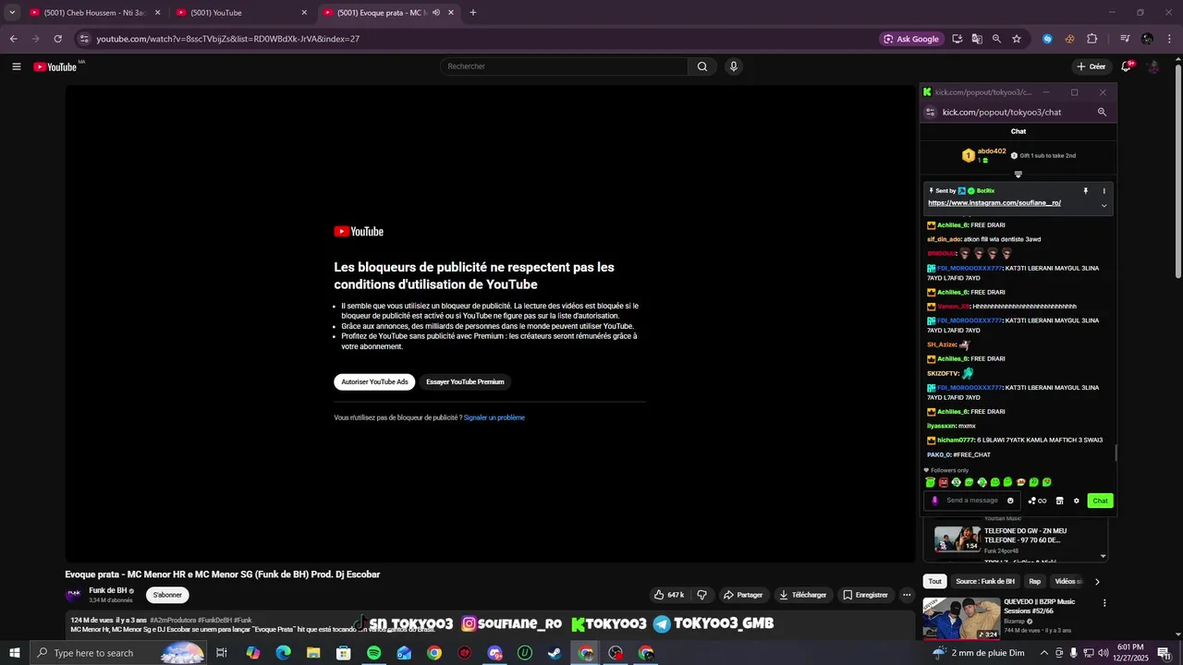The height and width of the screenshot is (665, 1183).
Task: Click the Enregistrer save button
Action: point(865,595)
